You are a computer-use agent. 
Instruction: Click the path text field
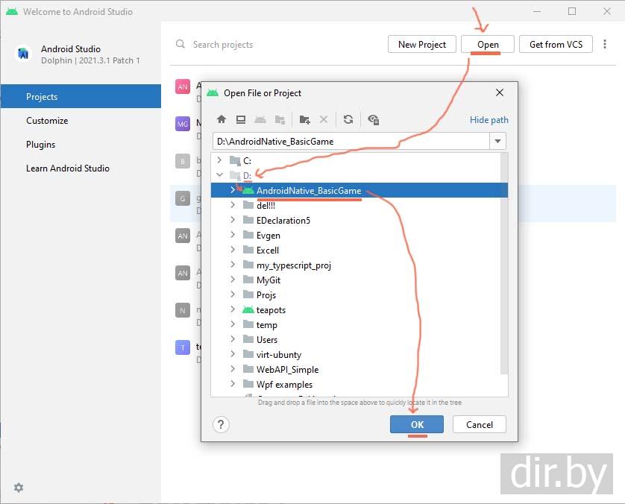coord(351,141)
